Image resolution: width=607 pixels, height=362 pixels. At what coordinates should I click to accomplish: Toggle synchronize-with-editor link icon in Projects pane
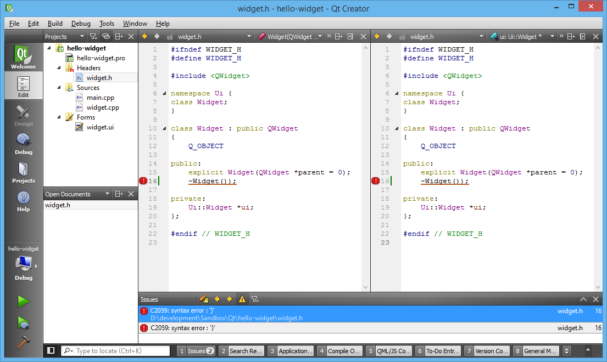106,37
